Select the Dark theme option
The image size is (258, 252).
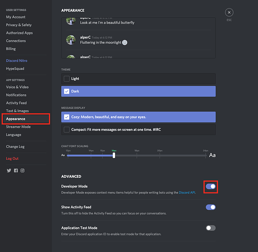(138, 91)
